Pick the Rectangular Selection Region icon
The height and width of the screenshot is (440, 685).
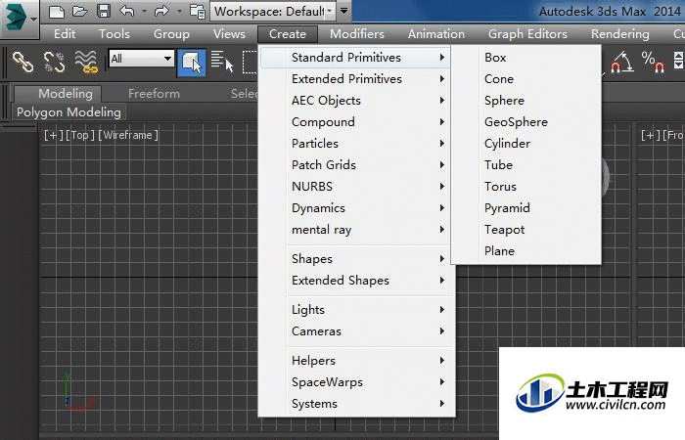tap(251, 63)
